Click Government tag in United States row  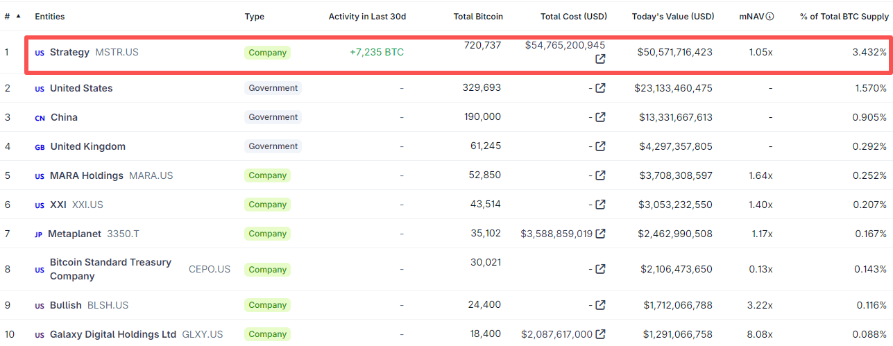coord(273,88)
